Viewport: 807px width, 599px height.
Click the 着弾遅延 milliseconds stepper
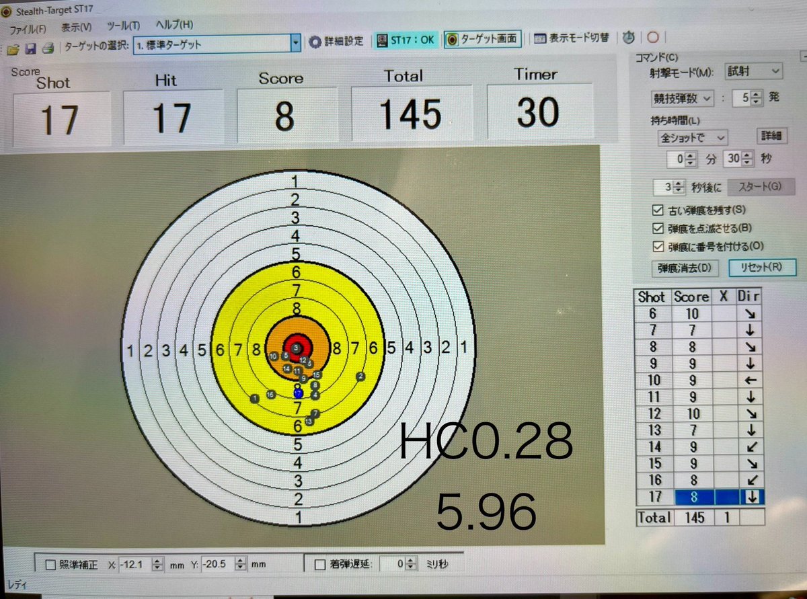coord(412,563)
